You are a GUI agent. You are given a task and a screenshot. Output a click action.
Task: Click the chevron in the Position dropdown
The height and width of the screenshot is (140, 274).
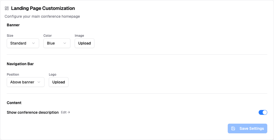[x=39, y=82]
